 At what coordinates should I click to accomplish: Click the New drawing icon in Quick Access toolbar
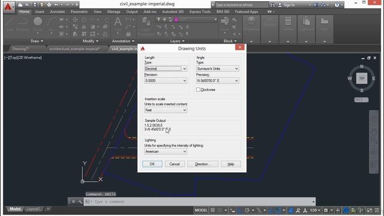[x=20, y=5]
